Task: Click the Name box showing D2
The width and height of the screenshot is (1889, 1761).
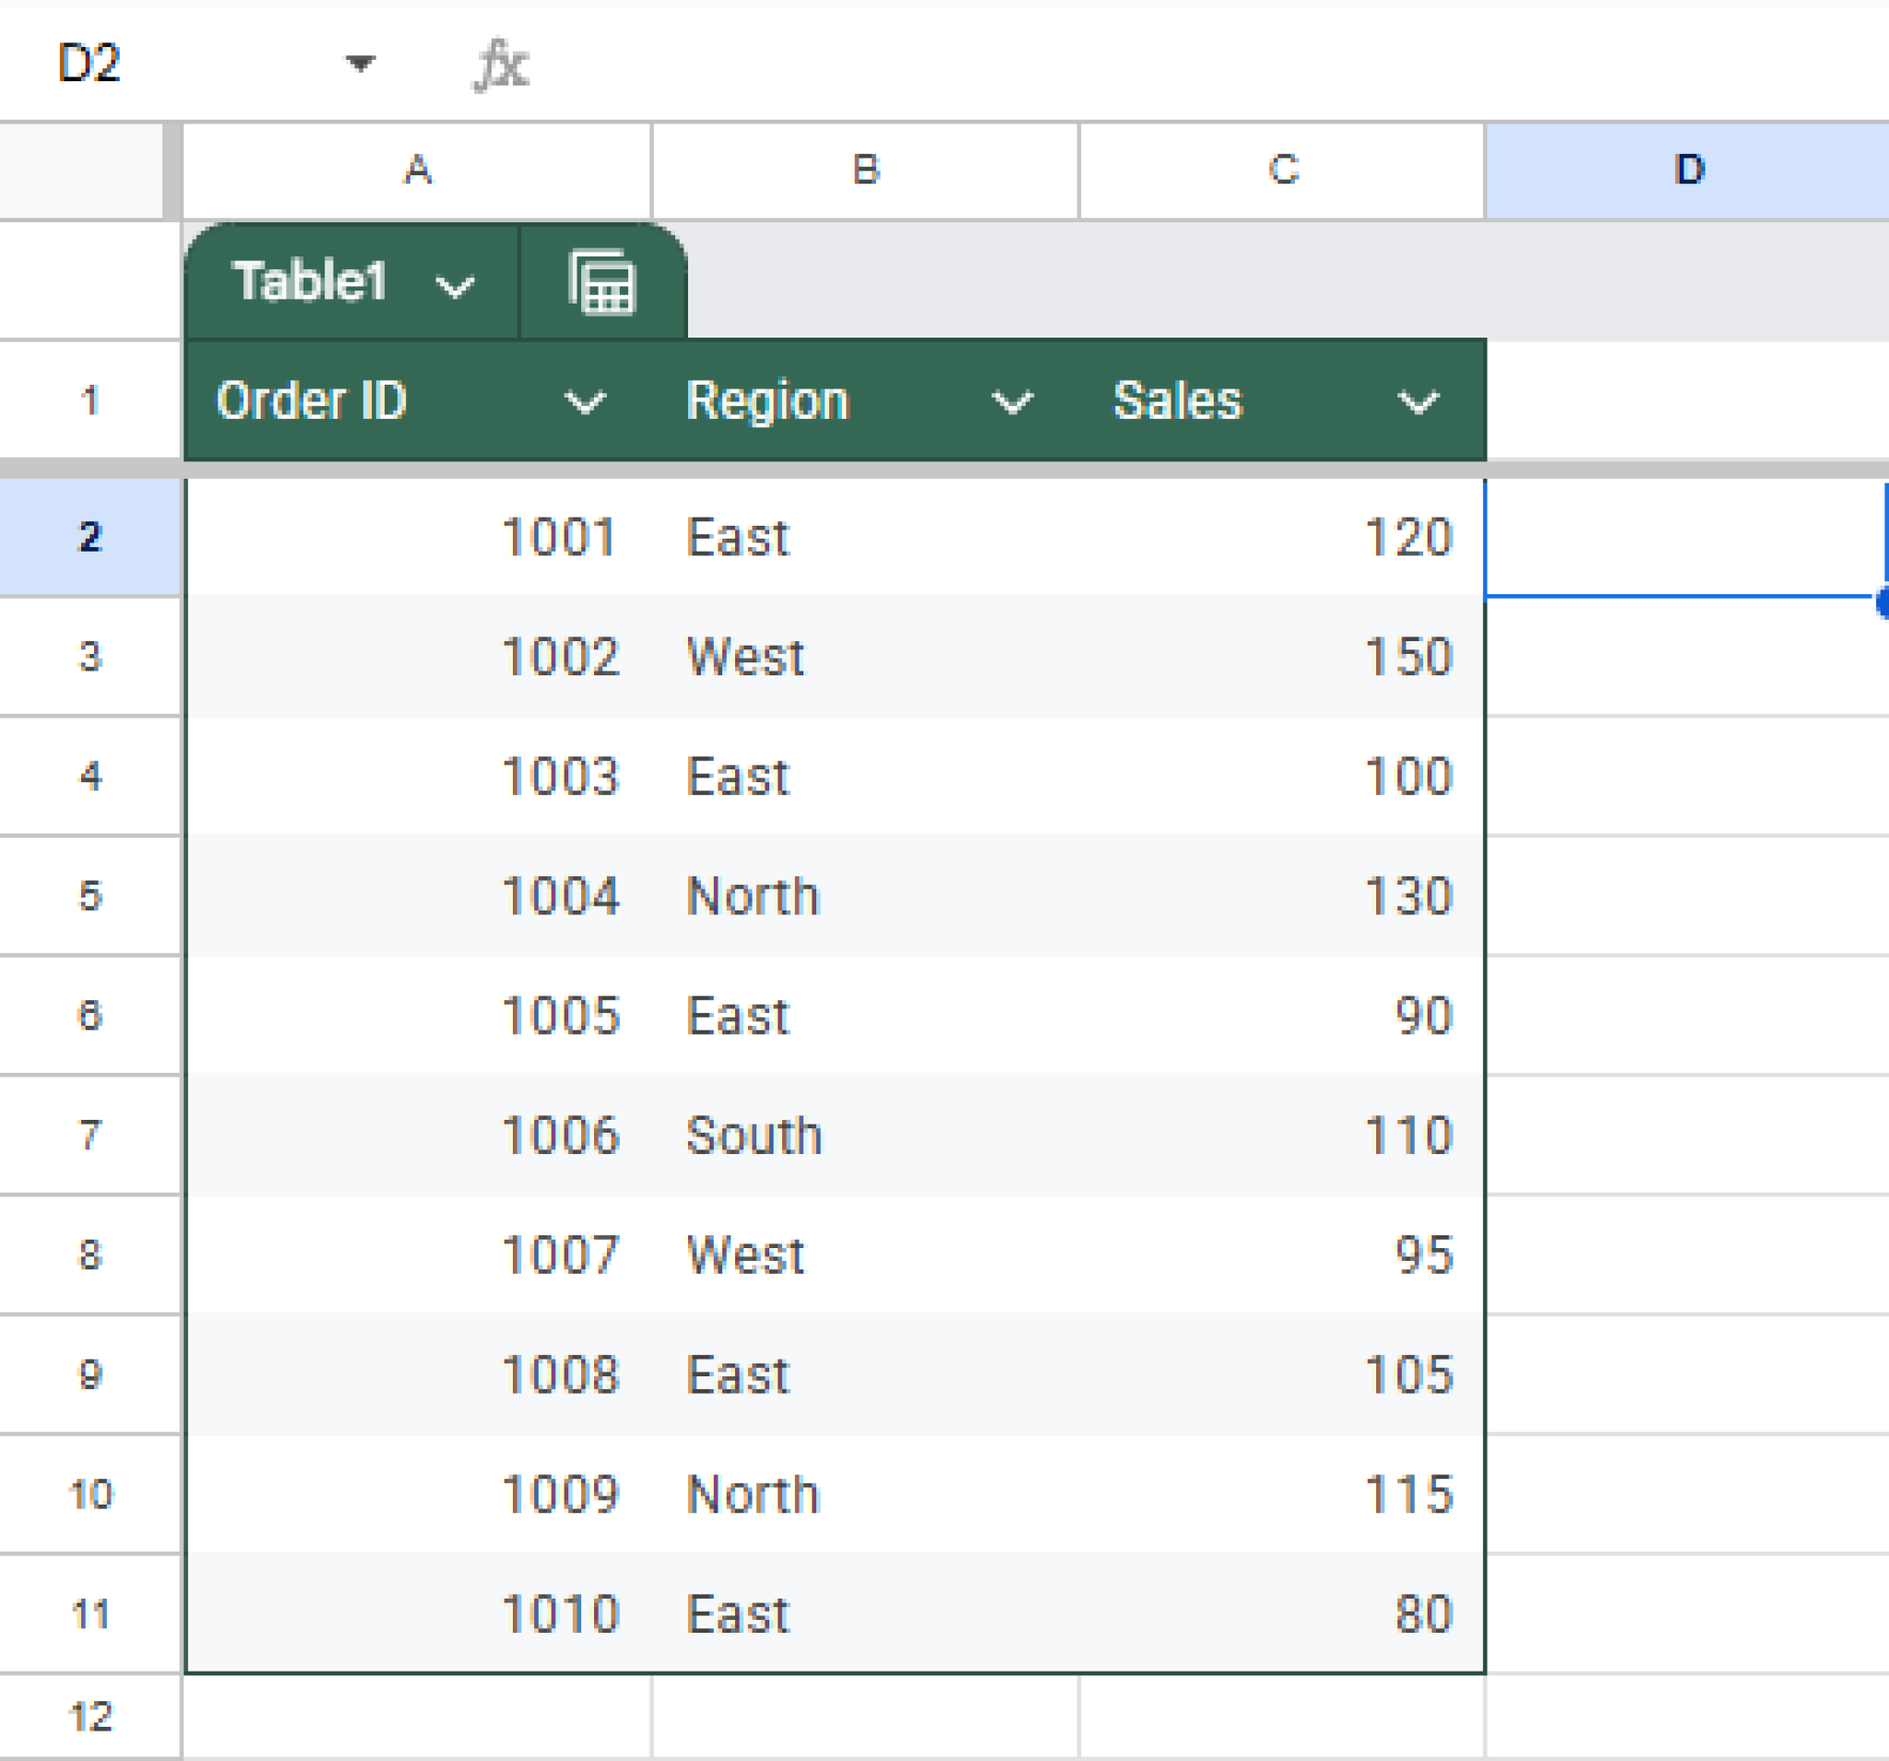Action: [90, 64]
